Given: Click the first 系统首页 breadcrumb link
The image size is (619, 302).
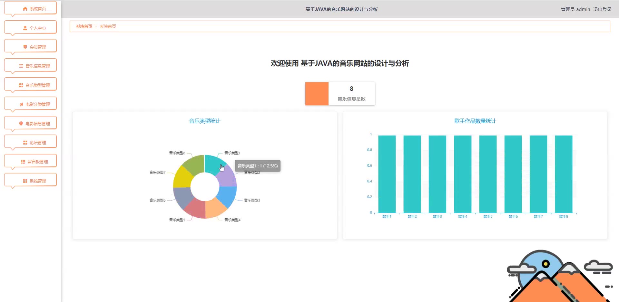Looking at the screenshot, I should click(84, 26).
